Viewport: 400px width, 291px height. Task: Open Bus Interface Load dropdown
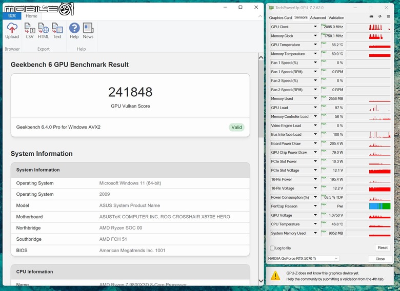(x=315, y=134)
